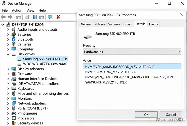Click the Ports (COM & LPT) icon
This screenshot has width=187, height=126.
(x=14, y=108)
